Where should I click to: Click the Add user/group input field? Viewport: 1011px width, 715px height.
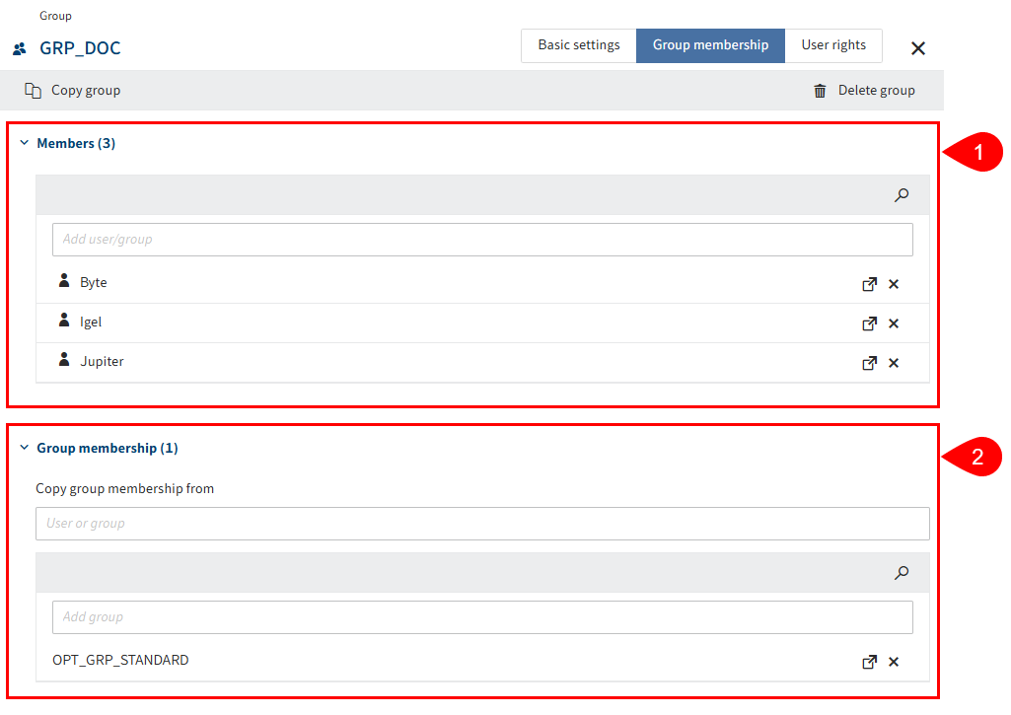click(x=482, y=239)
